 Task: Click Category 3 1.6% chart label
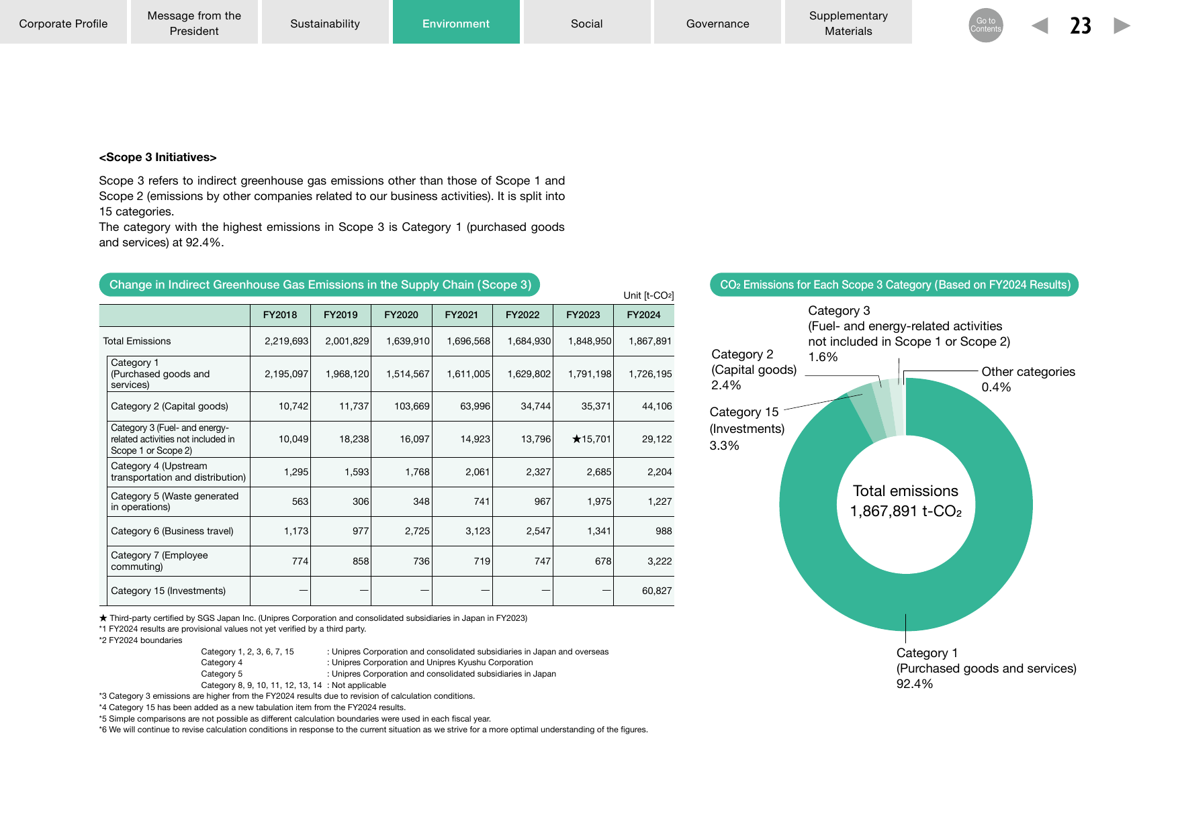(x=909, y=334)
